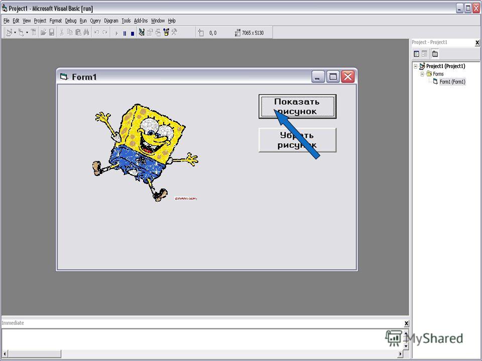Close the Project - Project1 panel
Image resolution: width=482 pixels, height=361 pixels.
click(477, 43)
